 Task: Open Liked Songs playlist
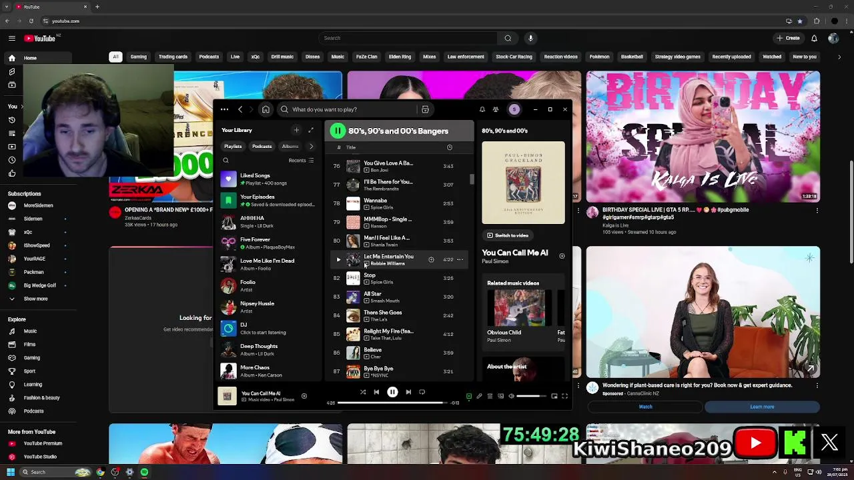269,179
